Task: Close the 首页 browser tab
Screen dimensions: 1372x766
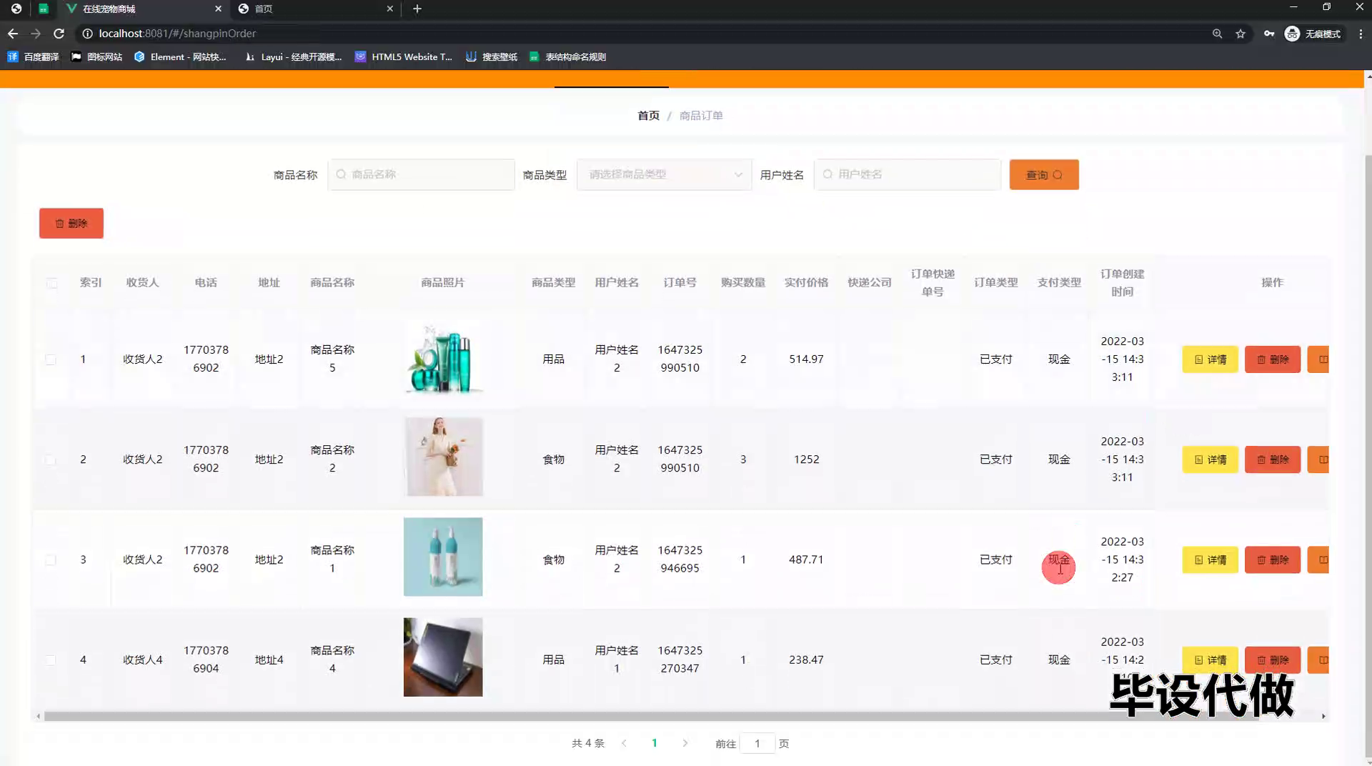Action: pos(389,9)
